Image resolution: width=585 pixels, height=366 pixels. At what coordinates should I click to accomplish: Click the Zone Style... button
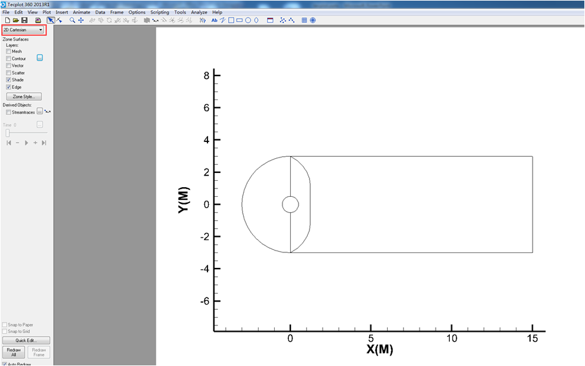[24, 97]
